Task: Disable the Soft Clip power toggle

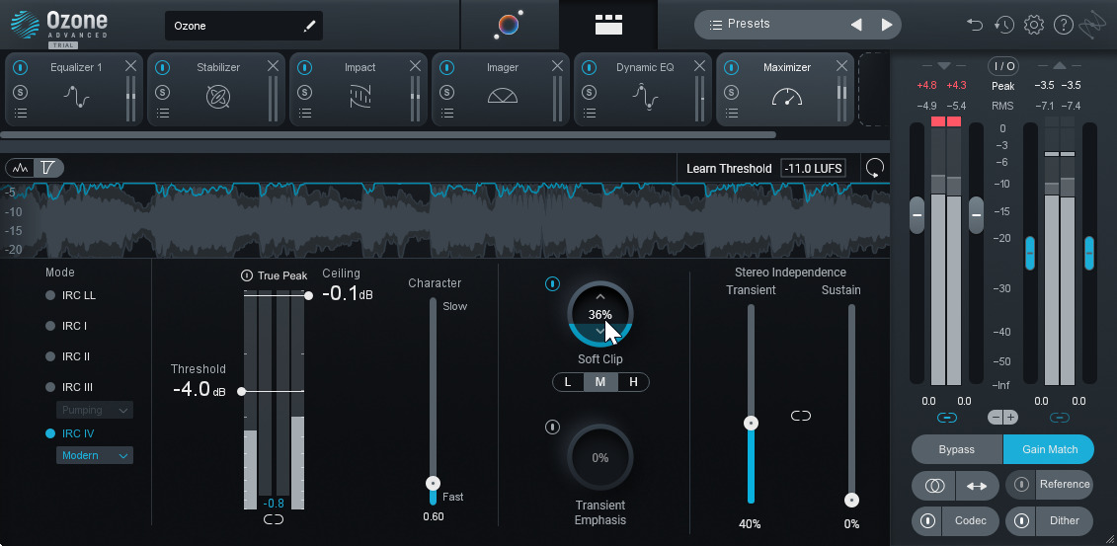Action: pos(552,284)
